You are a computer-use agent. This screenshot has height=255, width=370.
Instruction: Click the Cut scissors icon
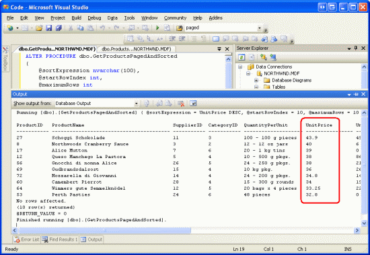71,28
